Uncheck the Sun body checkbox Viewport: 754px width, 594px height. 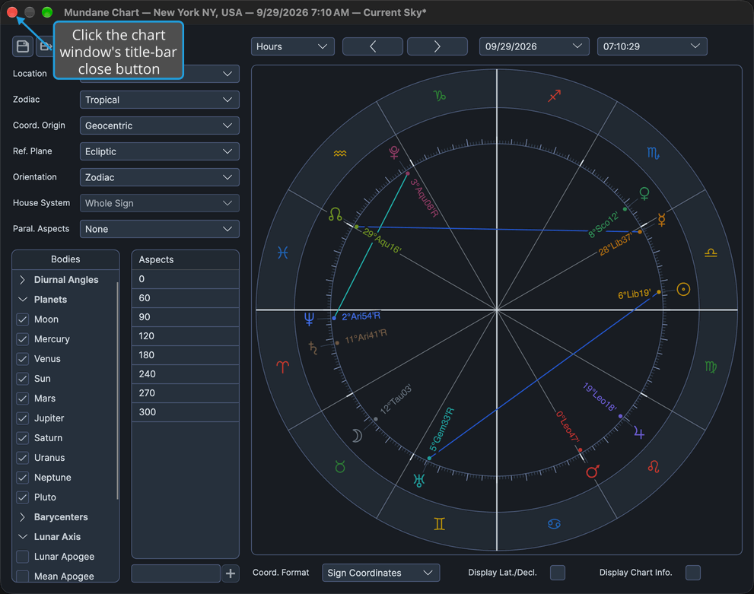23,378
